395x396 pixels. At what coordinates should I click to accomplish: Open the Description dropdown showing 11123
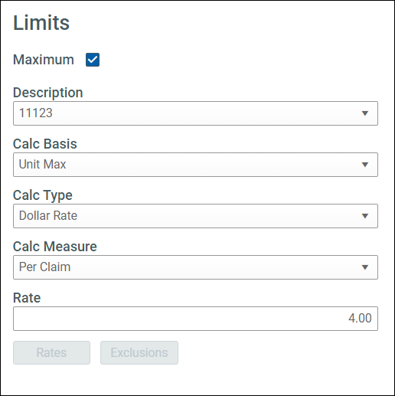195,113
